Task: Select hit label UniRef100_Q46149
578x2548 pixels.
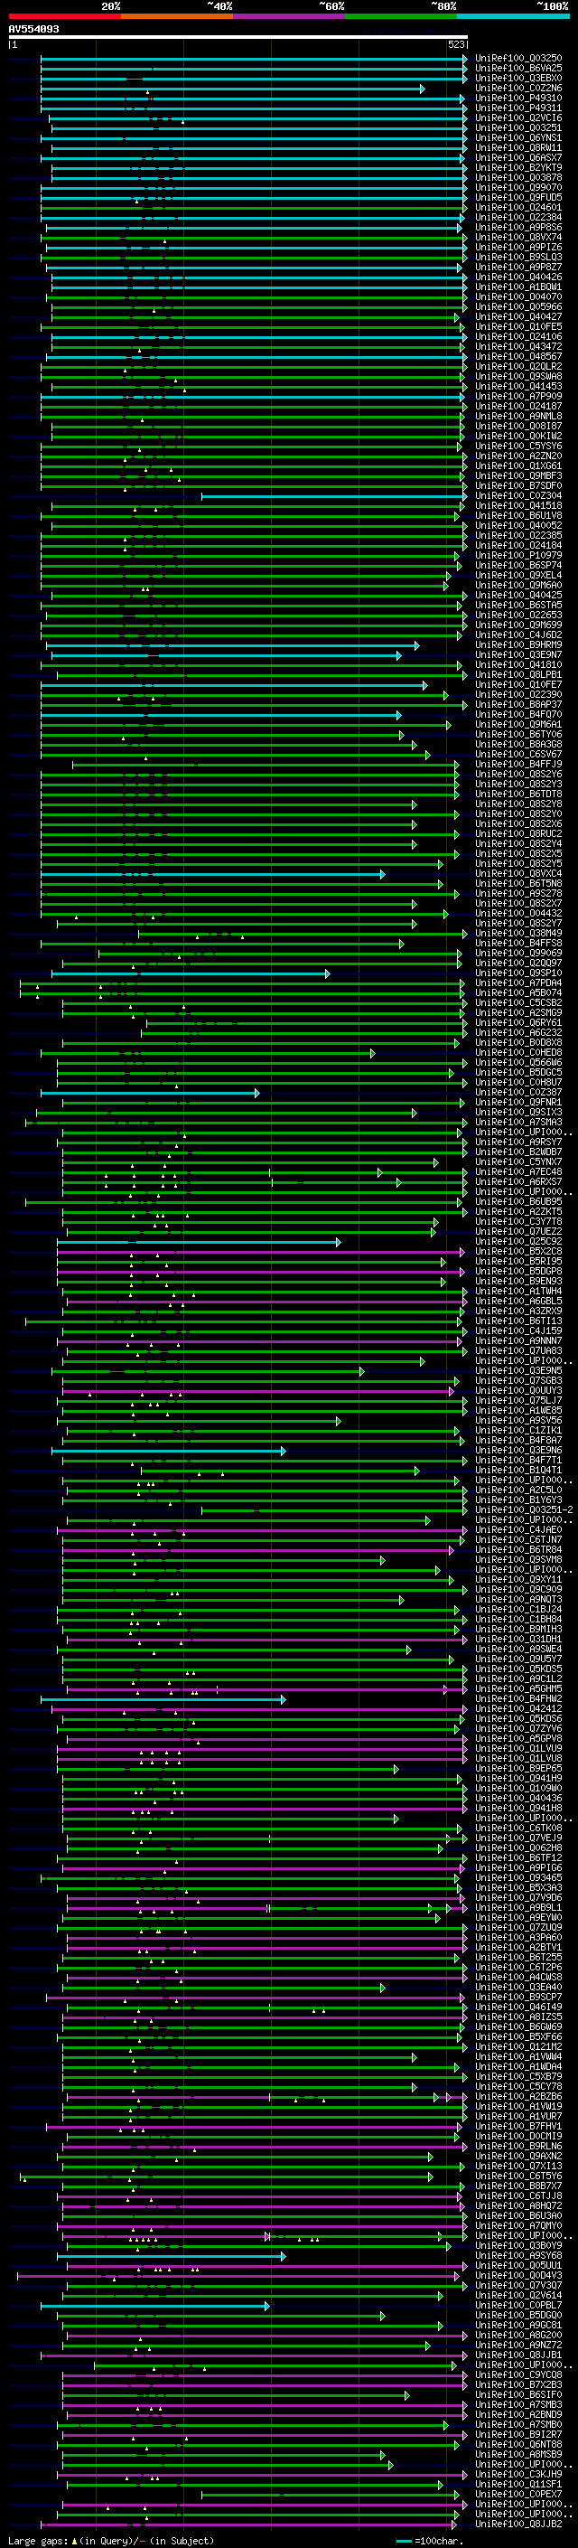Action: tap(517, 2007)
